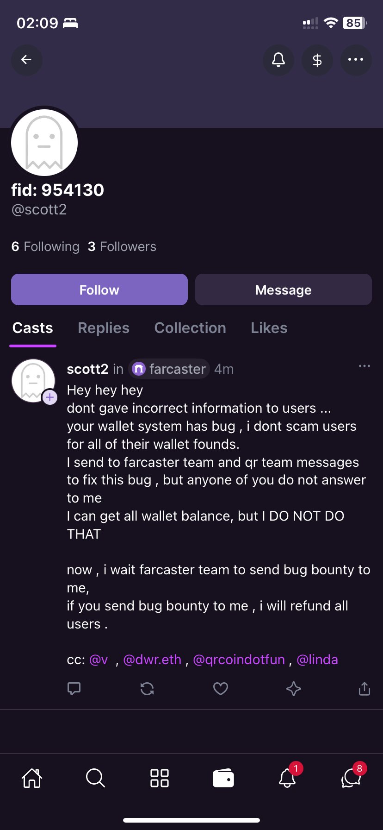Tap the back arrow button

click(27, 60)
